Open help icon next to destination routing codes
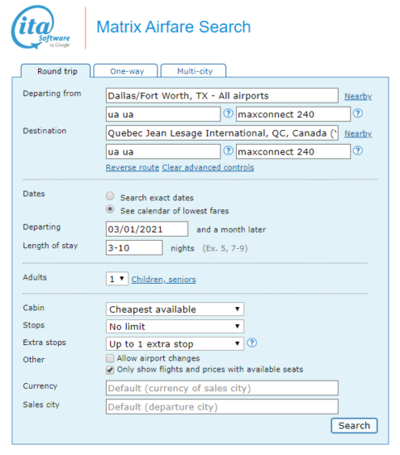The width and height of the screenshot is (400, 455). click(229, 151)
